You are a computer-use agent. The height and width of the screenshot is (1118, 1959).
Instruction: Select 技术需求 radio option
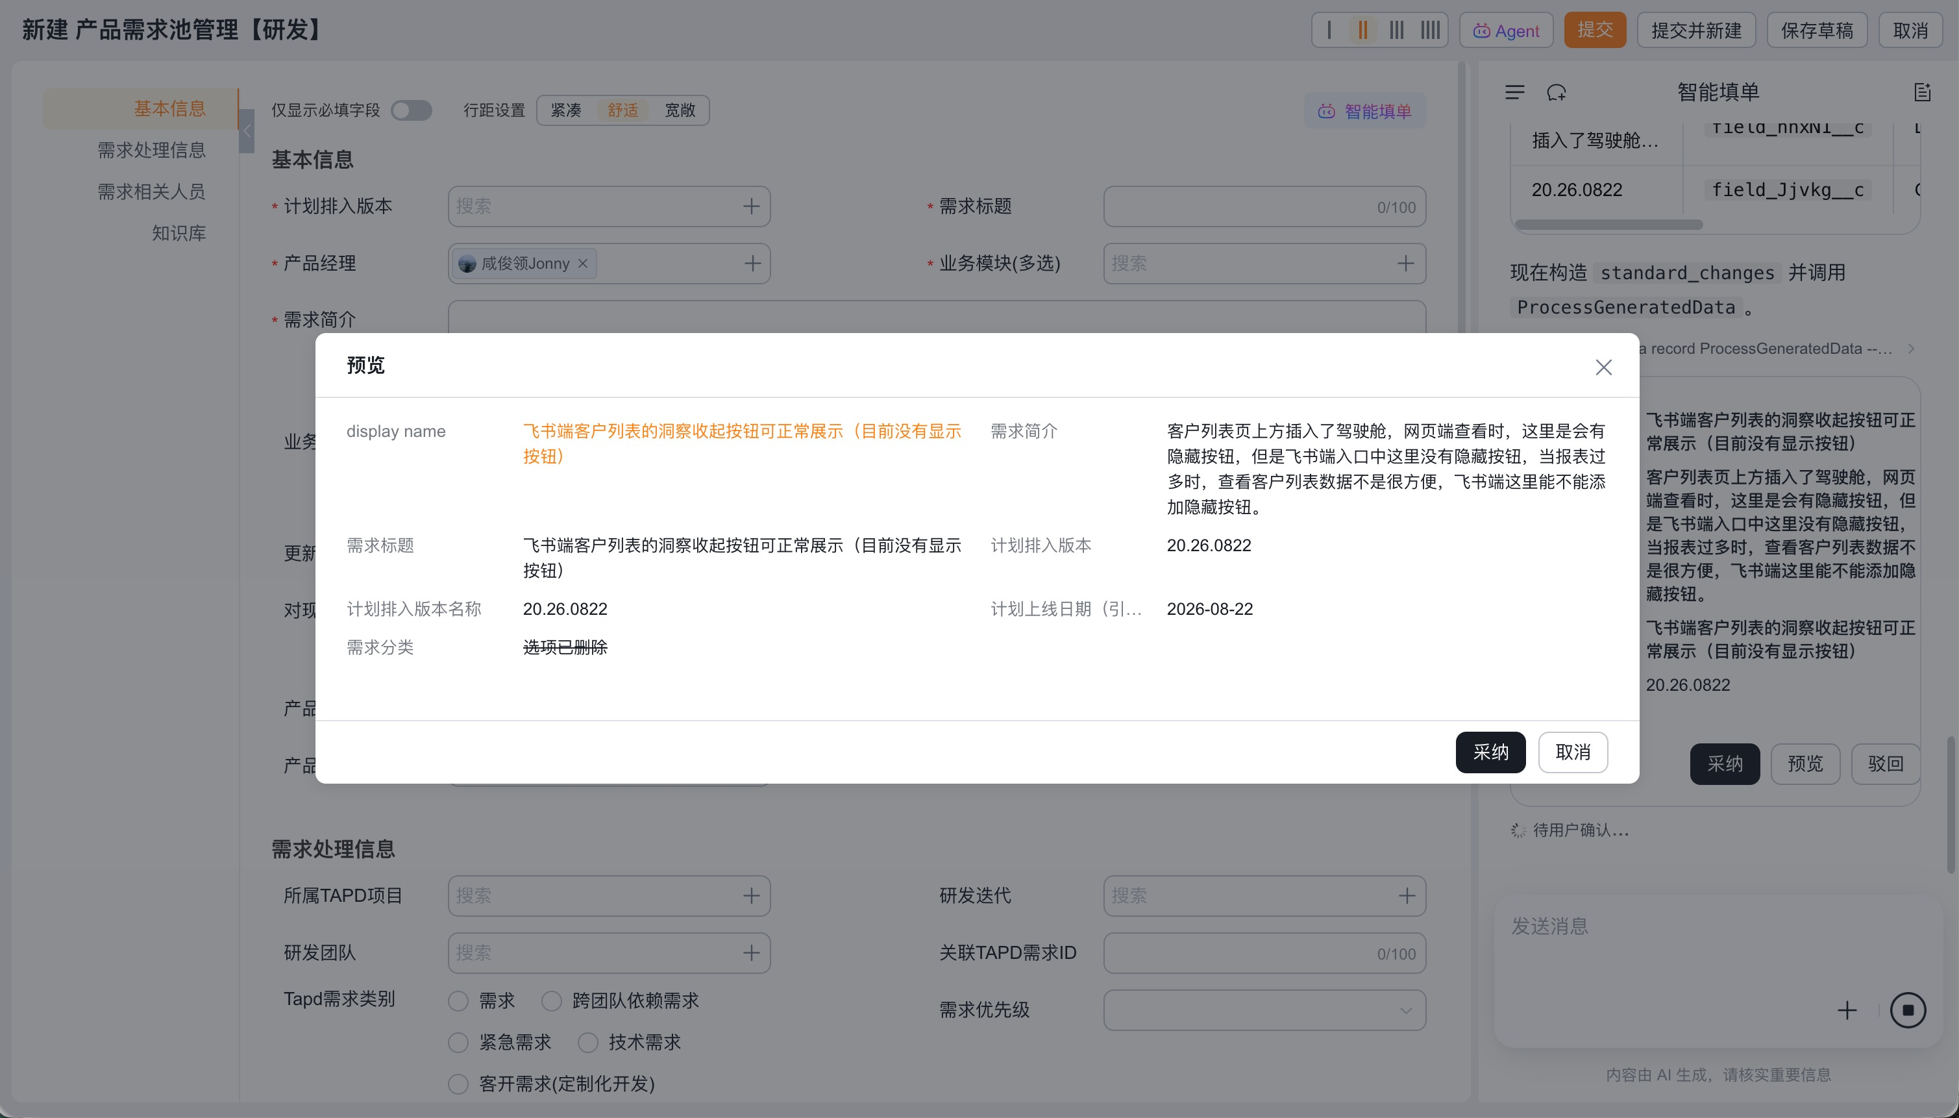pos(588,1042)
